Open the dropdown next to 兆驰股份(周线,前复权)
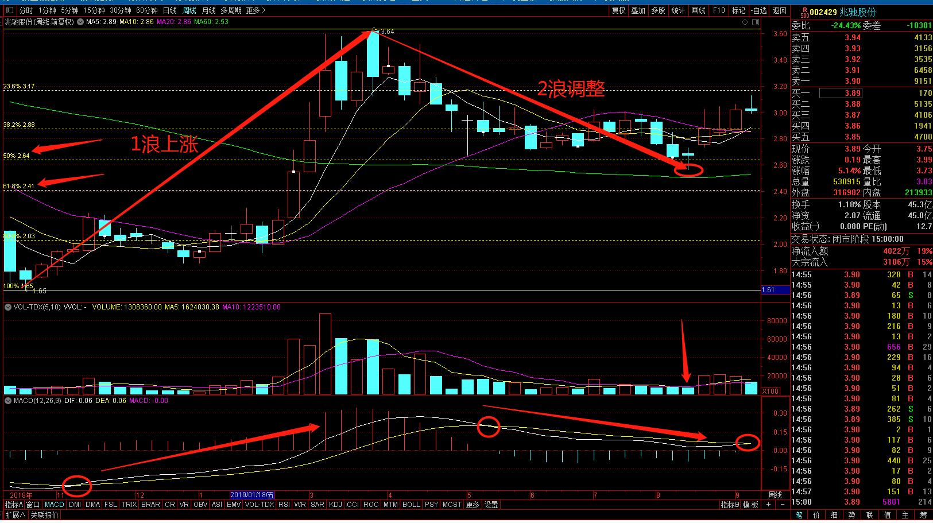This screenshot has width=933, height=523. [x=80, y=22]
